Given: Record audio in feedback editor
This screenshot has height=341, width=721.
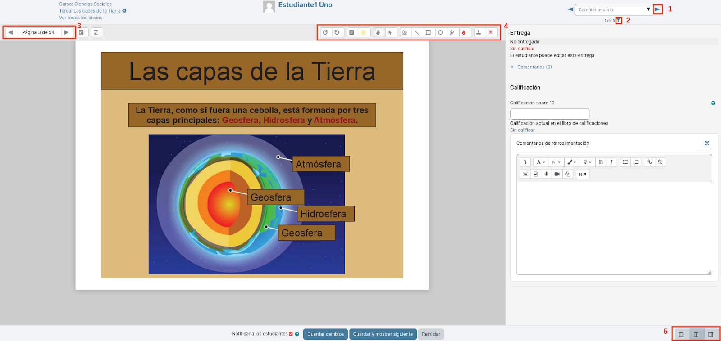Looking at the screenshot, I should pos(546,174).
